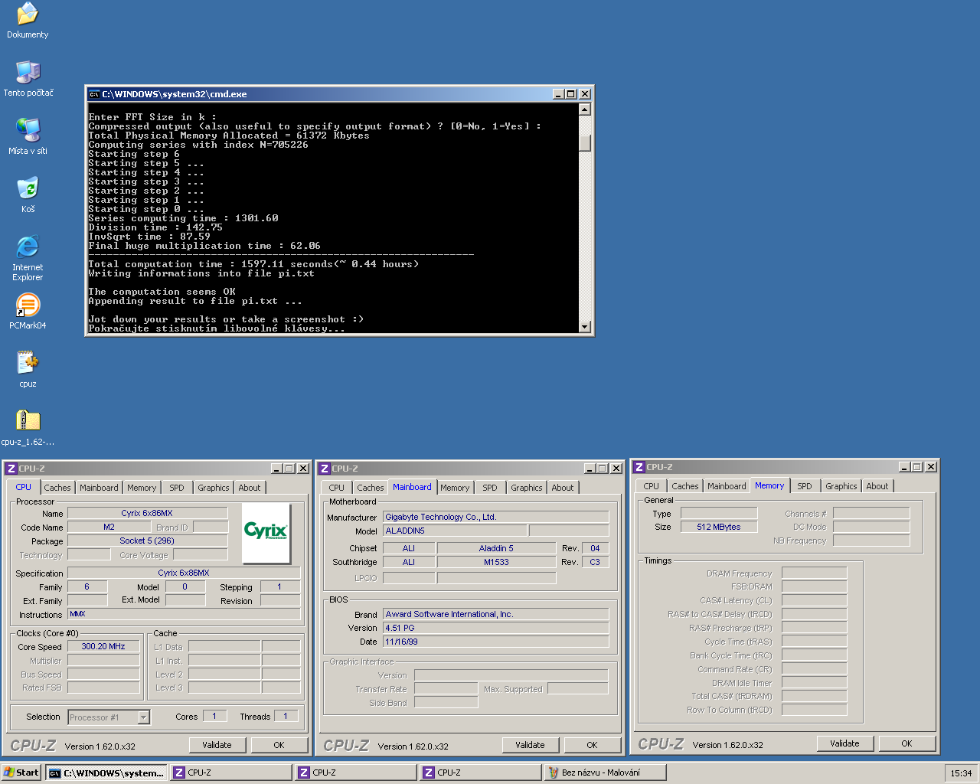
Task: Click cmd window scrollbar up arrow
Action: [585, 109]
